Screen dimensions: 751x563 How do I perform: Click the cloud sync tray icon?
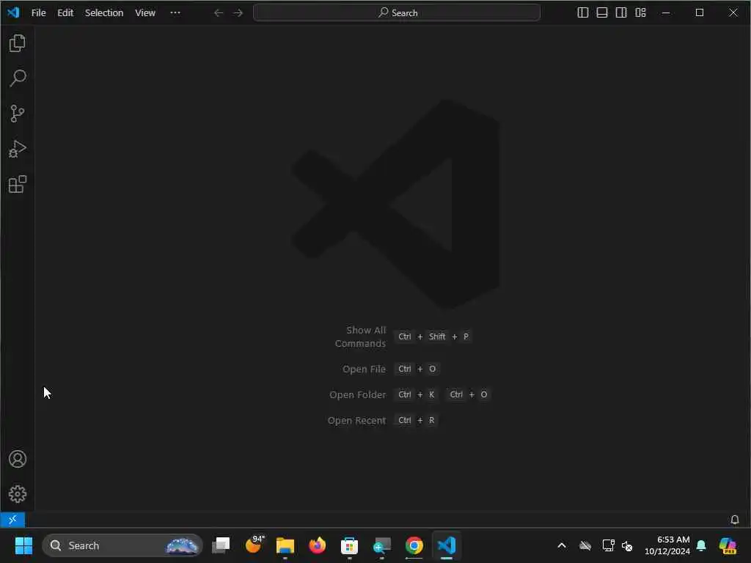pyautogui.click(x=585, y=545)
